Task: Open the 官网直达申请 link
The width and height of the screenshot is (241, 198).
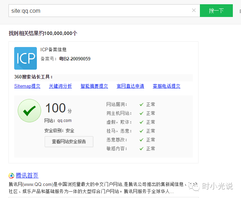Action: coord(130,86)
